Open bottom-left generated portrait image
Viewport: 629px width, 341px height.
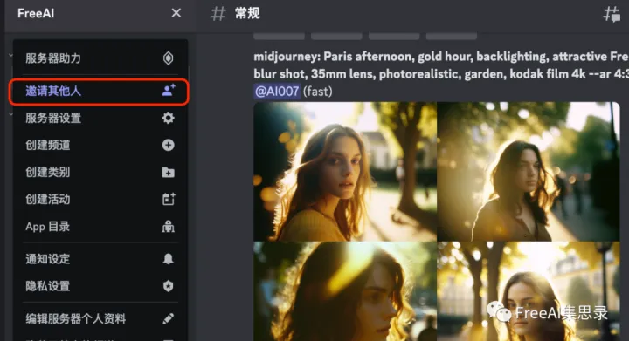click(345, 291)
